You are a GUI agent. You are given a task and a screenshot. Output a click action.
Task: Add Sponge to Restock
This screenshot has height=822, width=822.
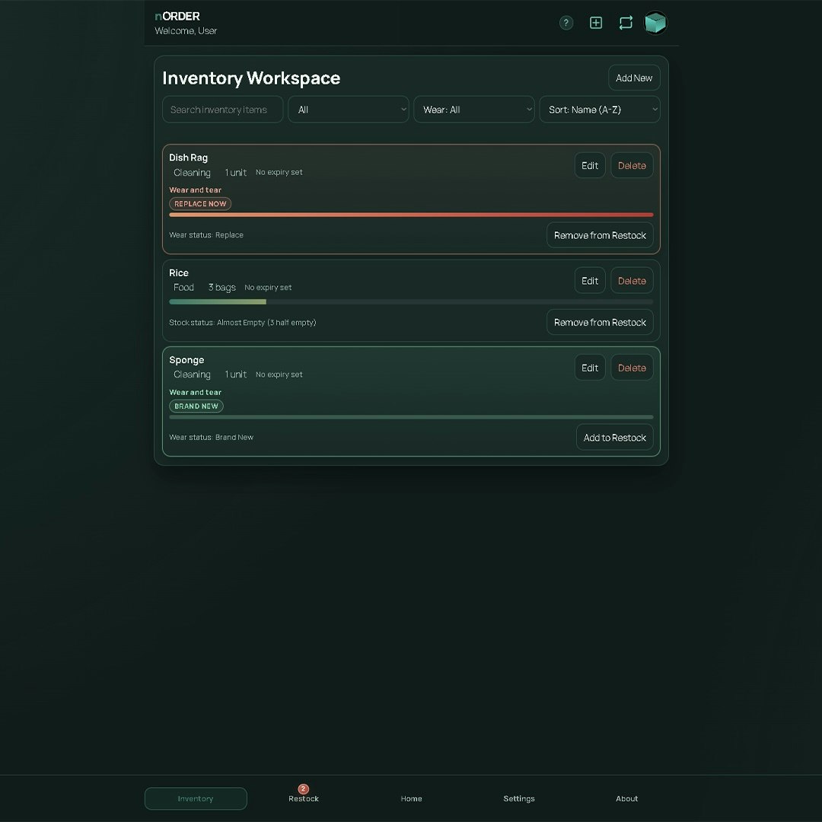[x=614, y=438]
